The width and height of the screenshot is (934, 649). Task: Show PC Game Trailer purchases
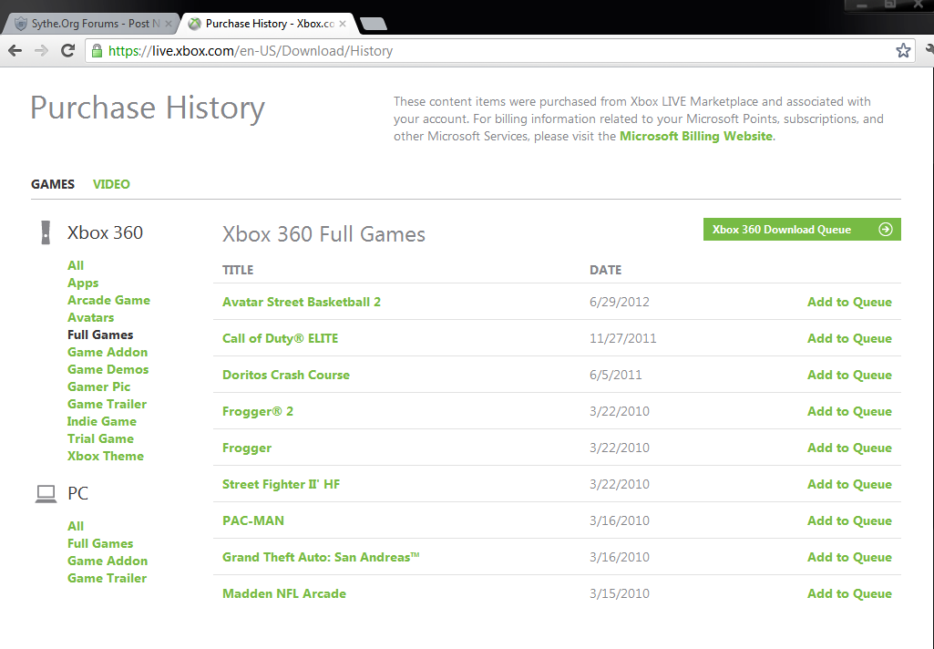point(107,578)
